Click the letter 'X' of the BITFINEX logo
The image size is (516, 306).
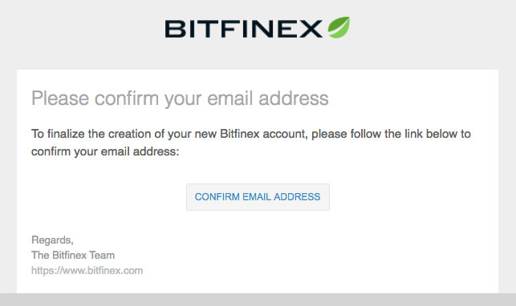[x=311, y=29]
